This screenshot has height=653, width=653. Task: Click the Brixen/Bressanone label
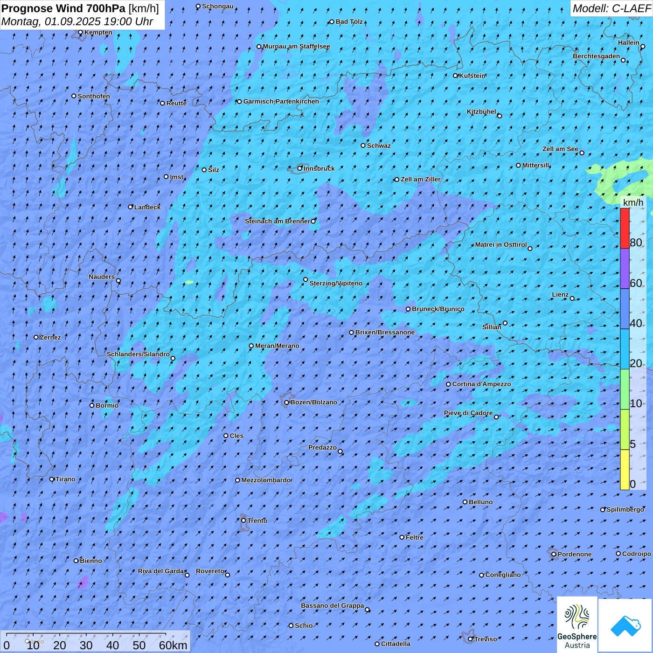click(385, 332)
